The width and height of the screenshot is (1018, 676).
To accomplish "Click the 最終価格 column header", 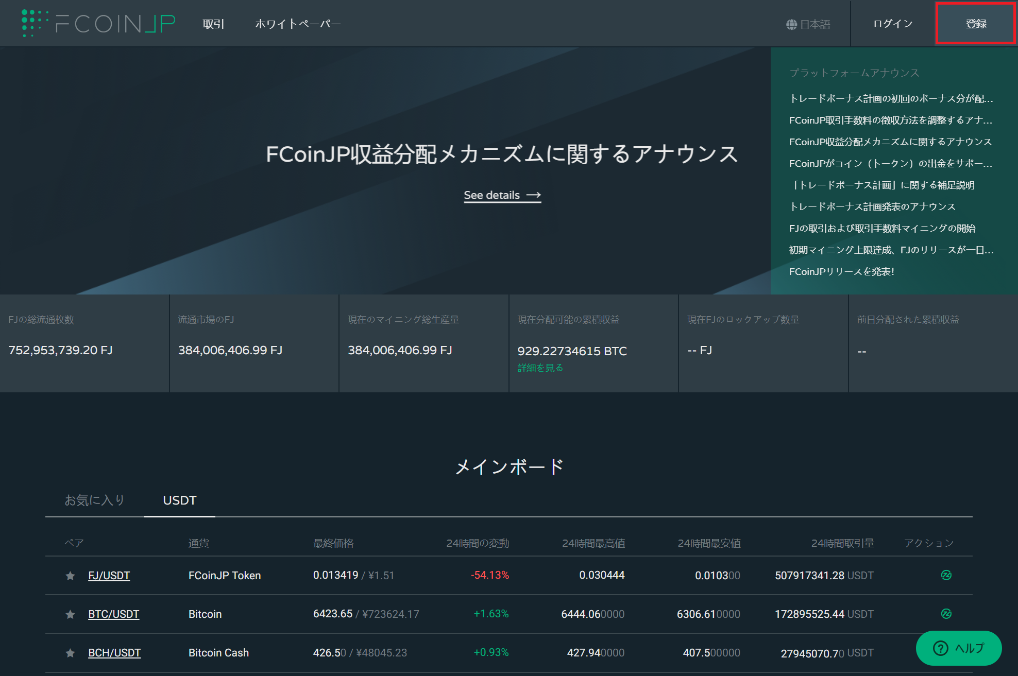I will pyautogui.click(x=333, y=543).
